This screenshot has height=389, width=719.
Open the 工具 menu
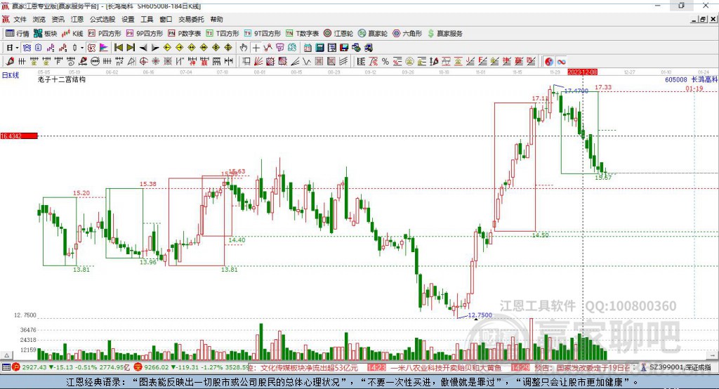tap(147, 19)
